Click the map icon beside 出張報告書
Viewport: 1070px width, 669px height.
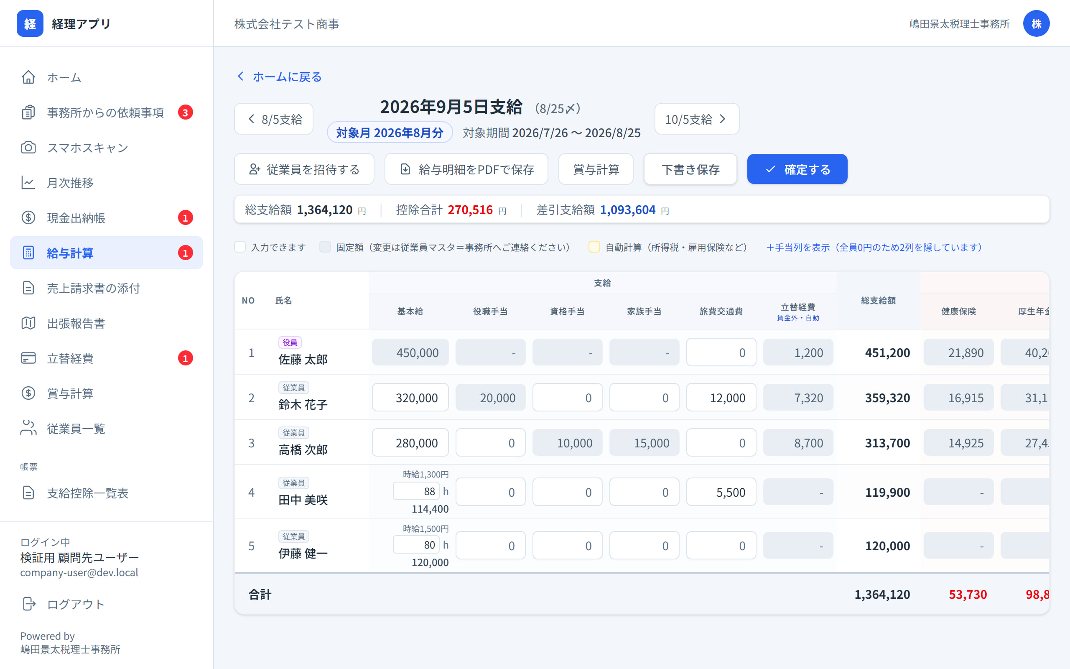(28, 323)
